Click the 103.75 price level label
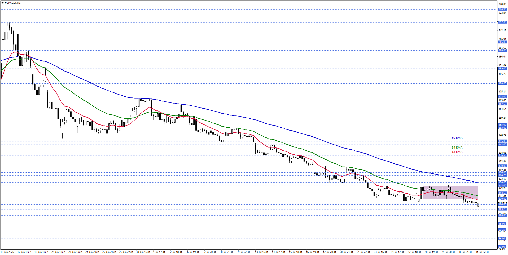This screenshot has width=508, height=255. click(x=502, y=209)
